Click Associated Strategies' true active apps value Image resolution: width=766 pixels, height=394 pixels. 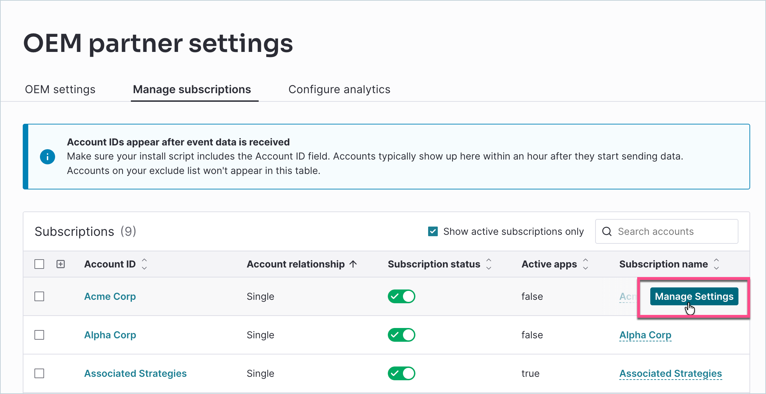pyautogui.click(x=530, y=373)
